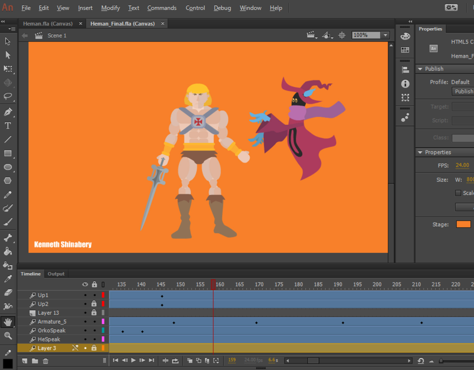Open the Control menu

(195, 8)
